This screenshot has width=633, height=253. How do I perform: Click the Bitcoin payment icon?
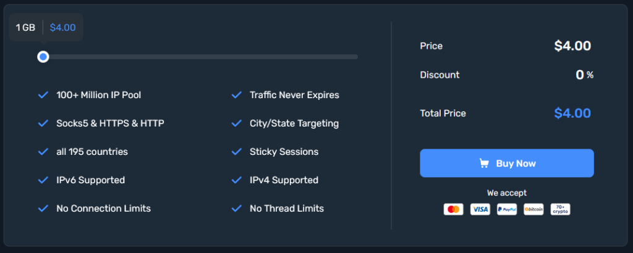533,210
